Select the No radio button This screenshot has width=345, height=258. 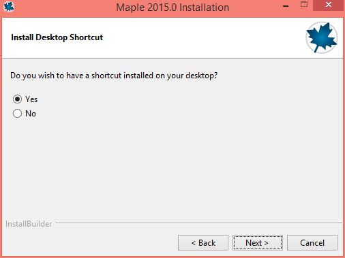tap(17, 114)
